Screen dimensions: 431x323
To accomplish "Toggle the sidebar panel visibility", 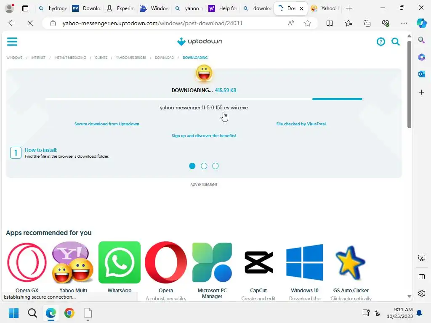I will [421, 277].
